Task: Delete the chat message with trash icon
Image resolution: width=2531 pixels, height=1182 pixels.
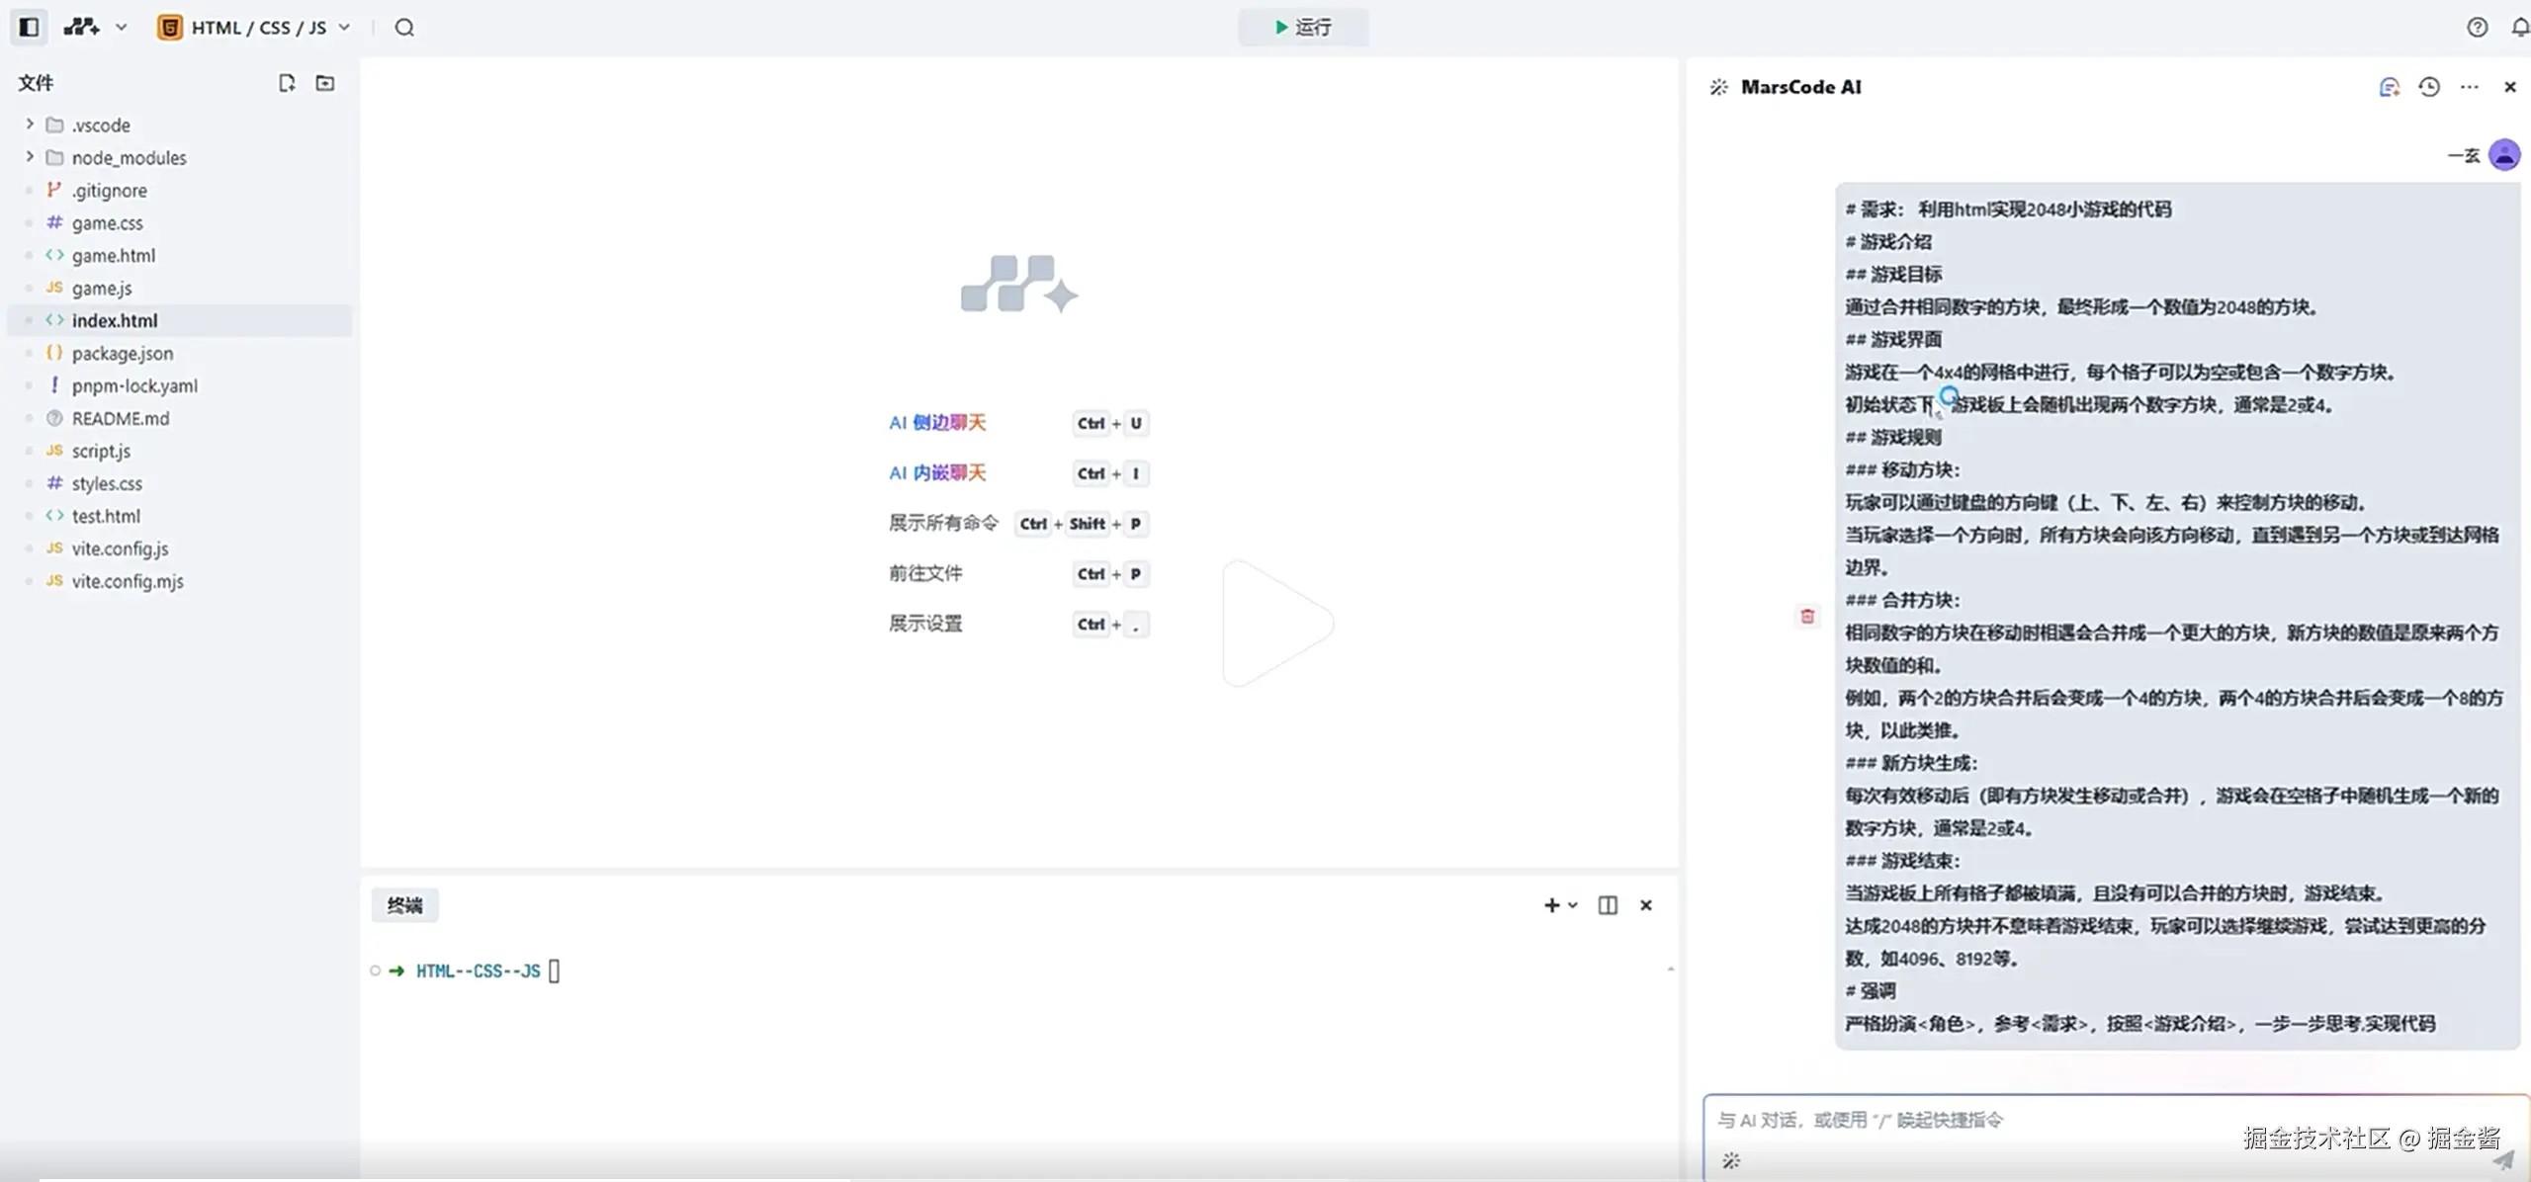Action: [1807, 617]
